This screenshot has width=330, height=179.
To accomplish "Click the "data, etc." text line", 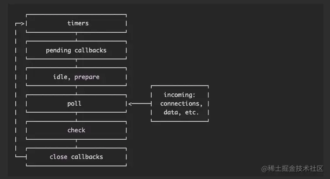I will (180, 113).
